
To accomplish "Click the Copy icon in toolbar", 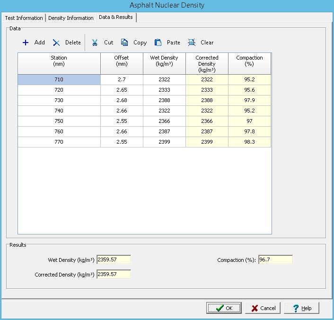I will pos(124,43).
